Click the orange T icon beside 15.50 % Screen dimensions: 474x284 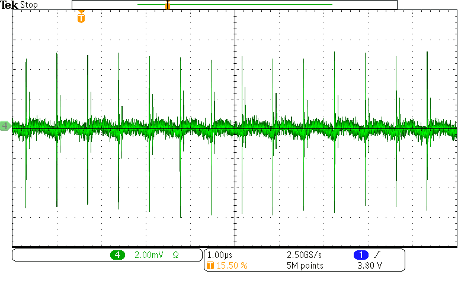[x=209, y=266]
